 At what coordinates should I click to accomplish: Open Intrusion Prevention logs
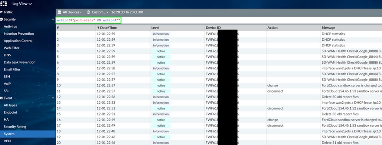[x=19, y=34]
